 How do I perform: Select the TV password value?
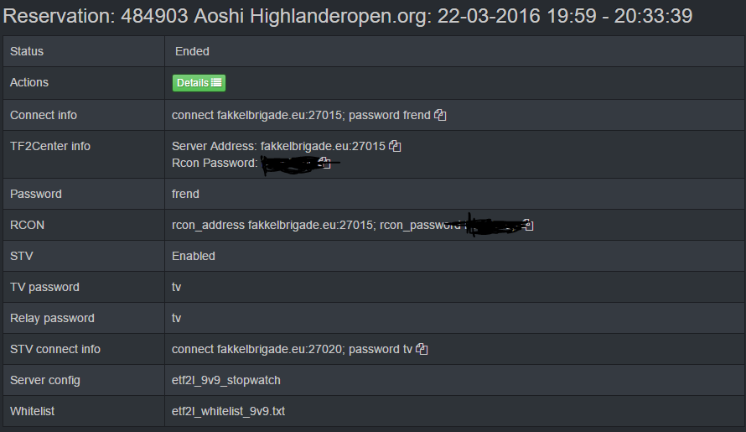pyautogui.click(x=176, y=287)
